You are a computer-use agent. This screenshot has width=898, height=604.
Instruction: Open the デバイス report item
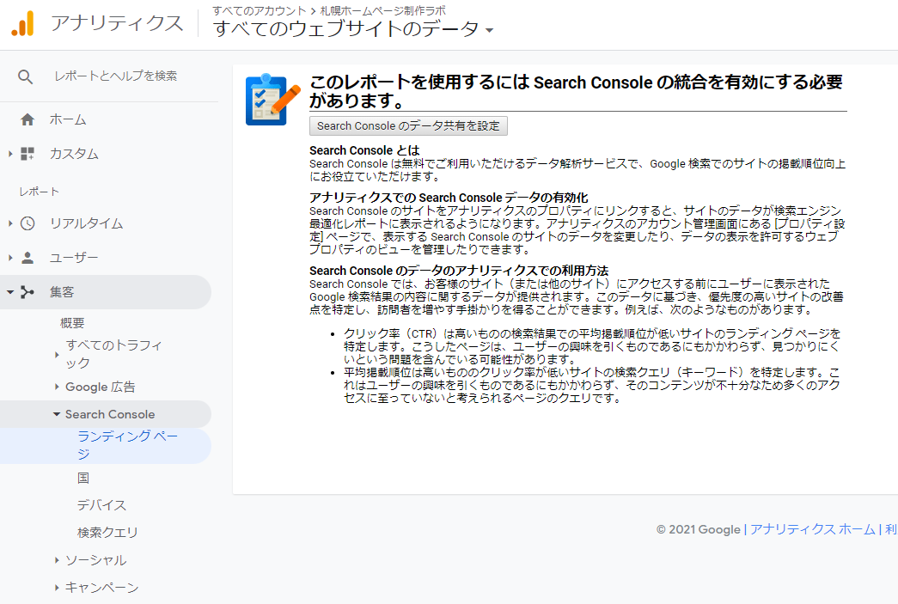click(96, 504)
